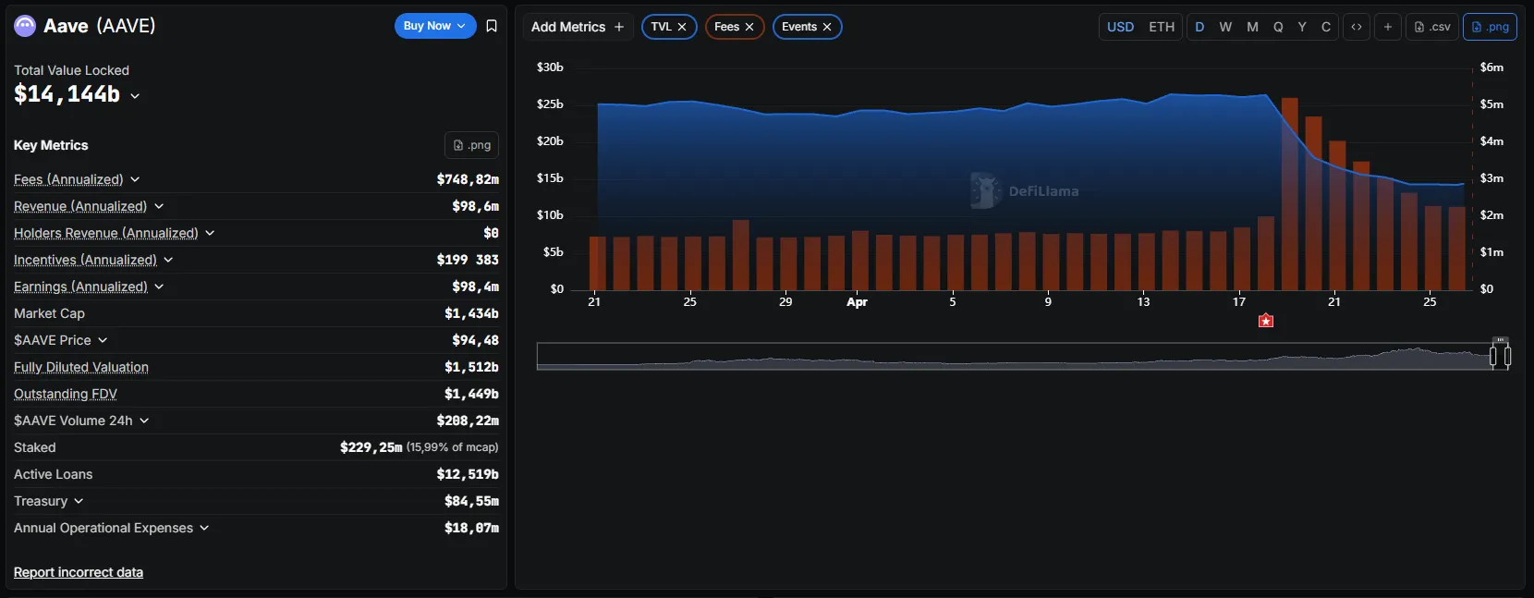Export chart as .png in toolbar
Viewport: 1534px width, 598px height.
click(x=1490, y=27)
